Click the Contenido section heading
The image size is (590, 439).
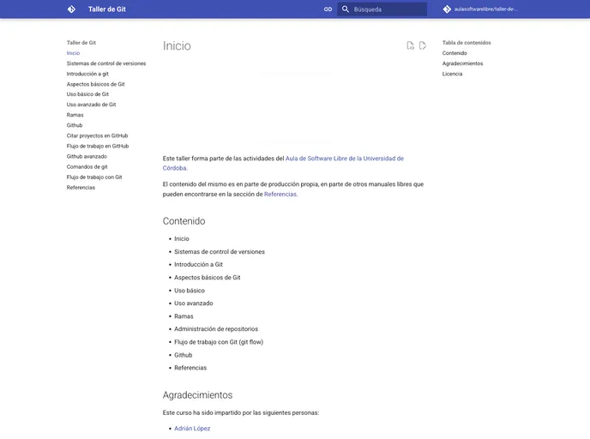(184, 221)
